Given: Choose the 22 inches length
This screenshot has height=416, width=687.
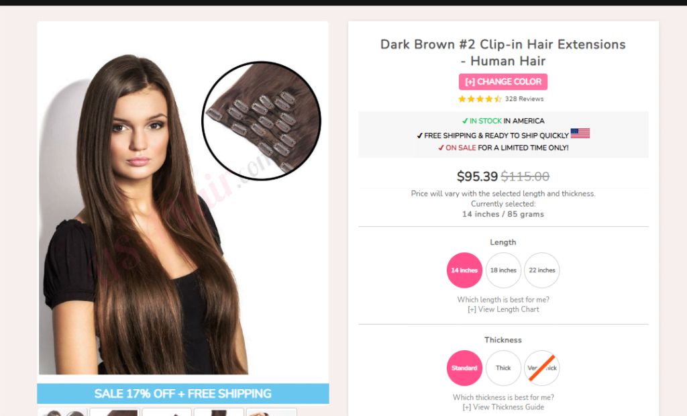Looking at the screenshot, I should pos(542,270).
